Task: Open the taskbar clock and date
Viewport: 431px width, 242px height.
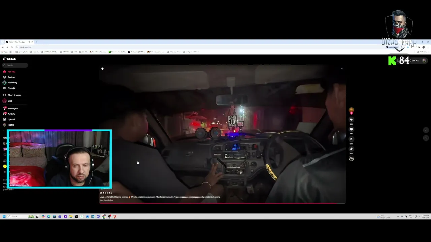Action: tap(425, 216)
